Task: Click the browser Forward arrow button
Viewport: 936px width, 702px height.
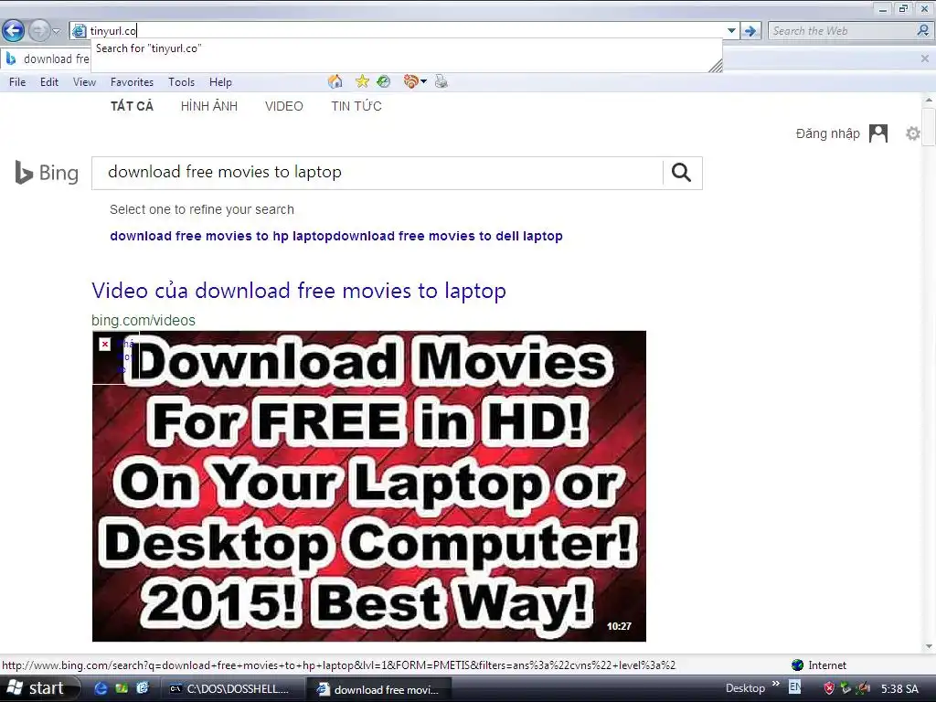Action: pyautogui.click(x=38, y=30)
